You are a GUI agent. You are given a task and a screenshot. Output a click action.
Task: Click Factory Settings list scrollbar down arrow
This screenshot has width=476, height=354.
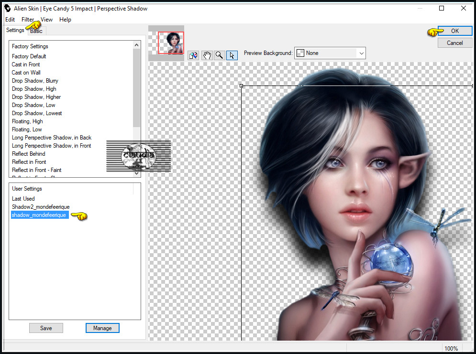pos(137,173)
